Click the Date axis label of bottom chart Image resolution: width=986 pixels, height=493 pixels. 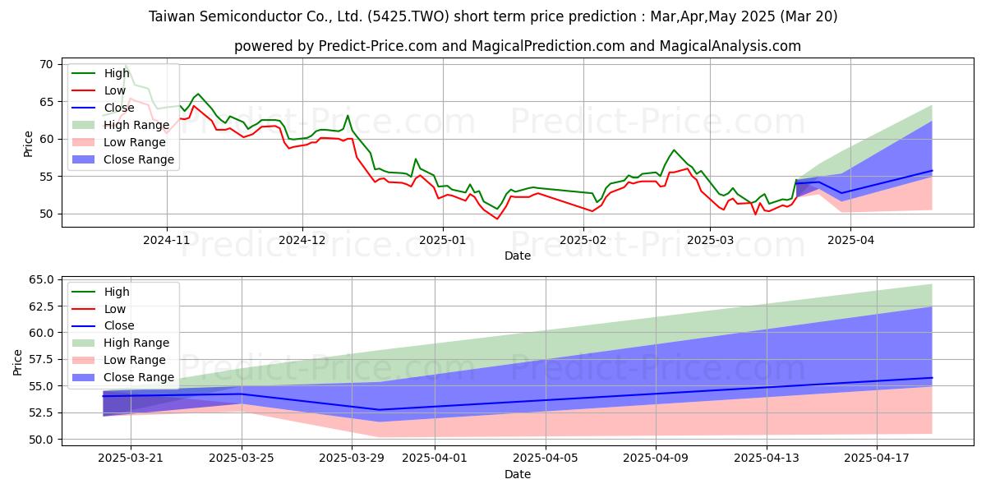[x=518, y=474]
